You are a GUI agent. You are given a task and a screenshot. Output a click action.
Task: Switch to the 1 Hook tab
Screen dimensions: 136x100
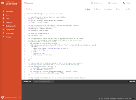pyautogui.click(x=126, y=3)
